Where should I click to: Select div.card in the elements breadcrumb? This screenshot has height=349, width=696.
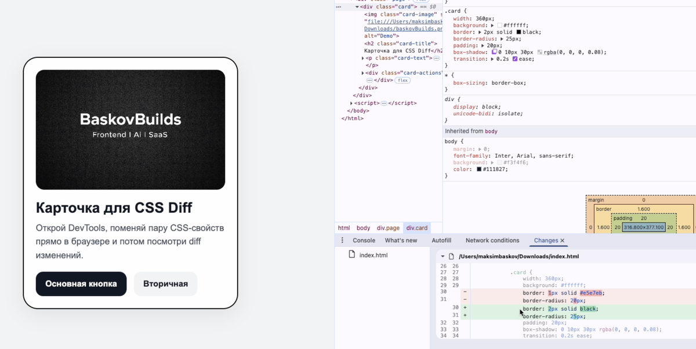(416, 228)
